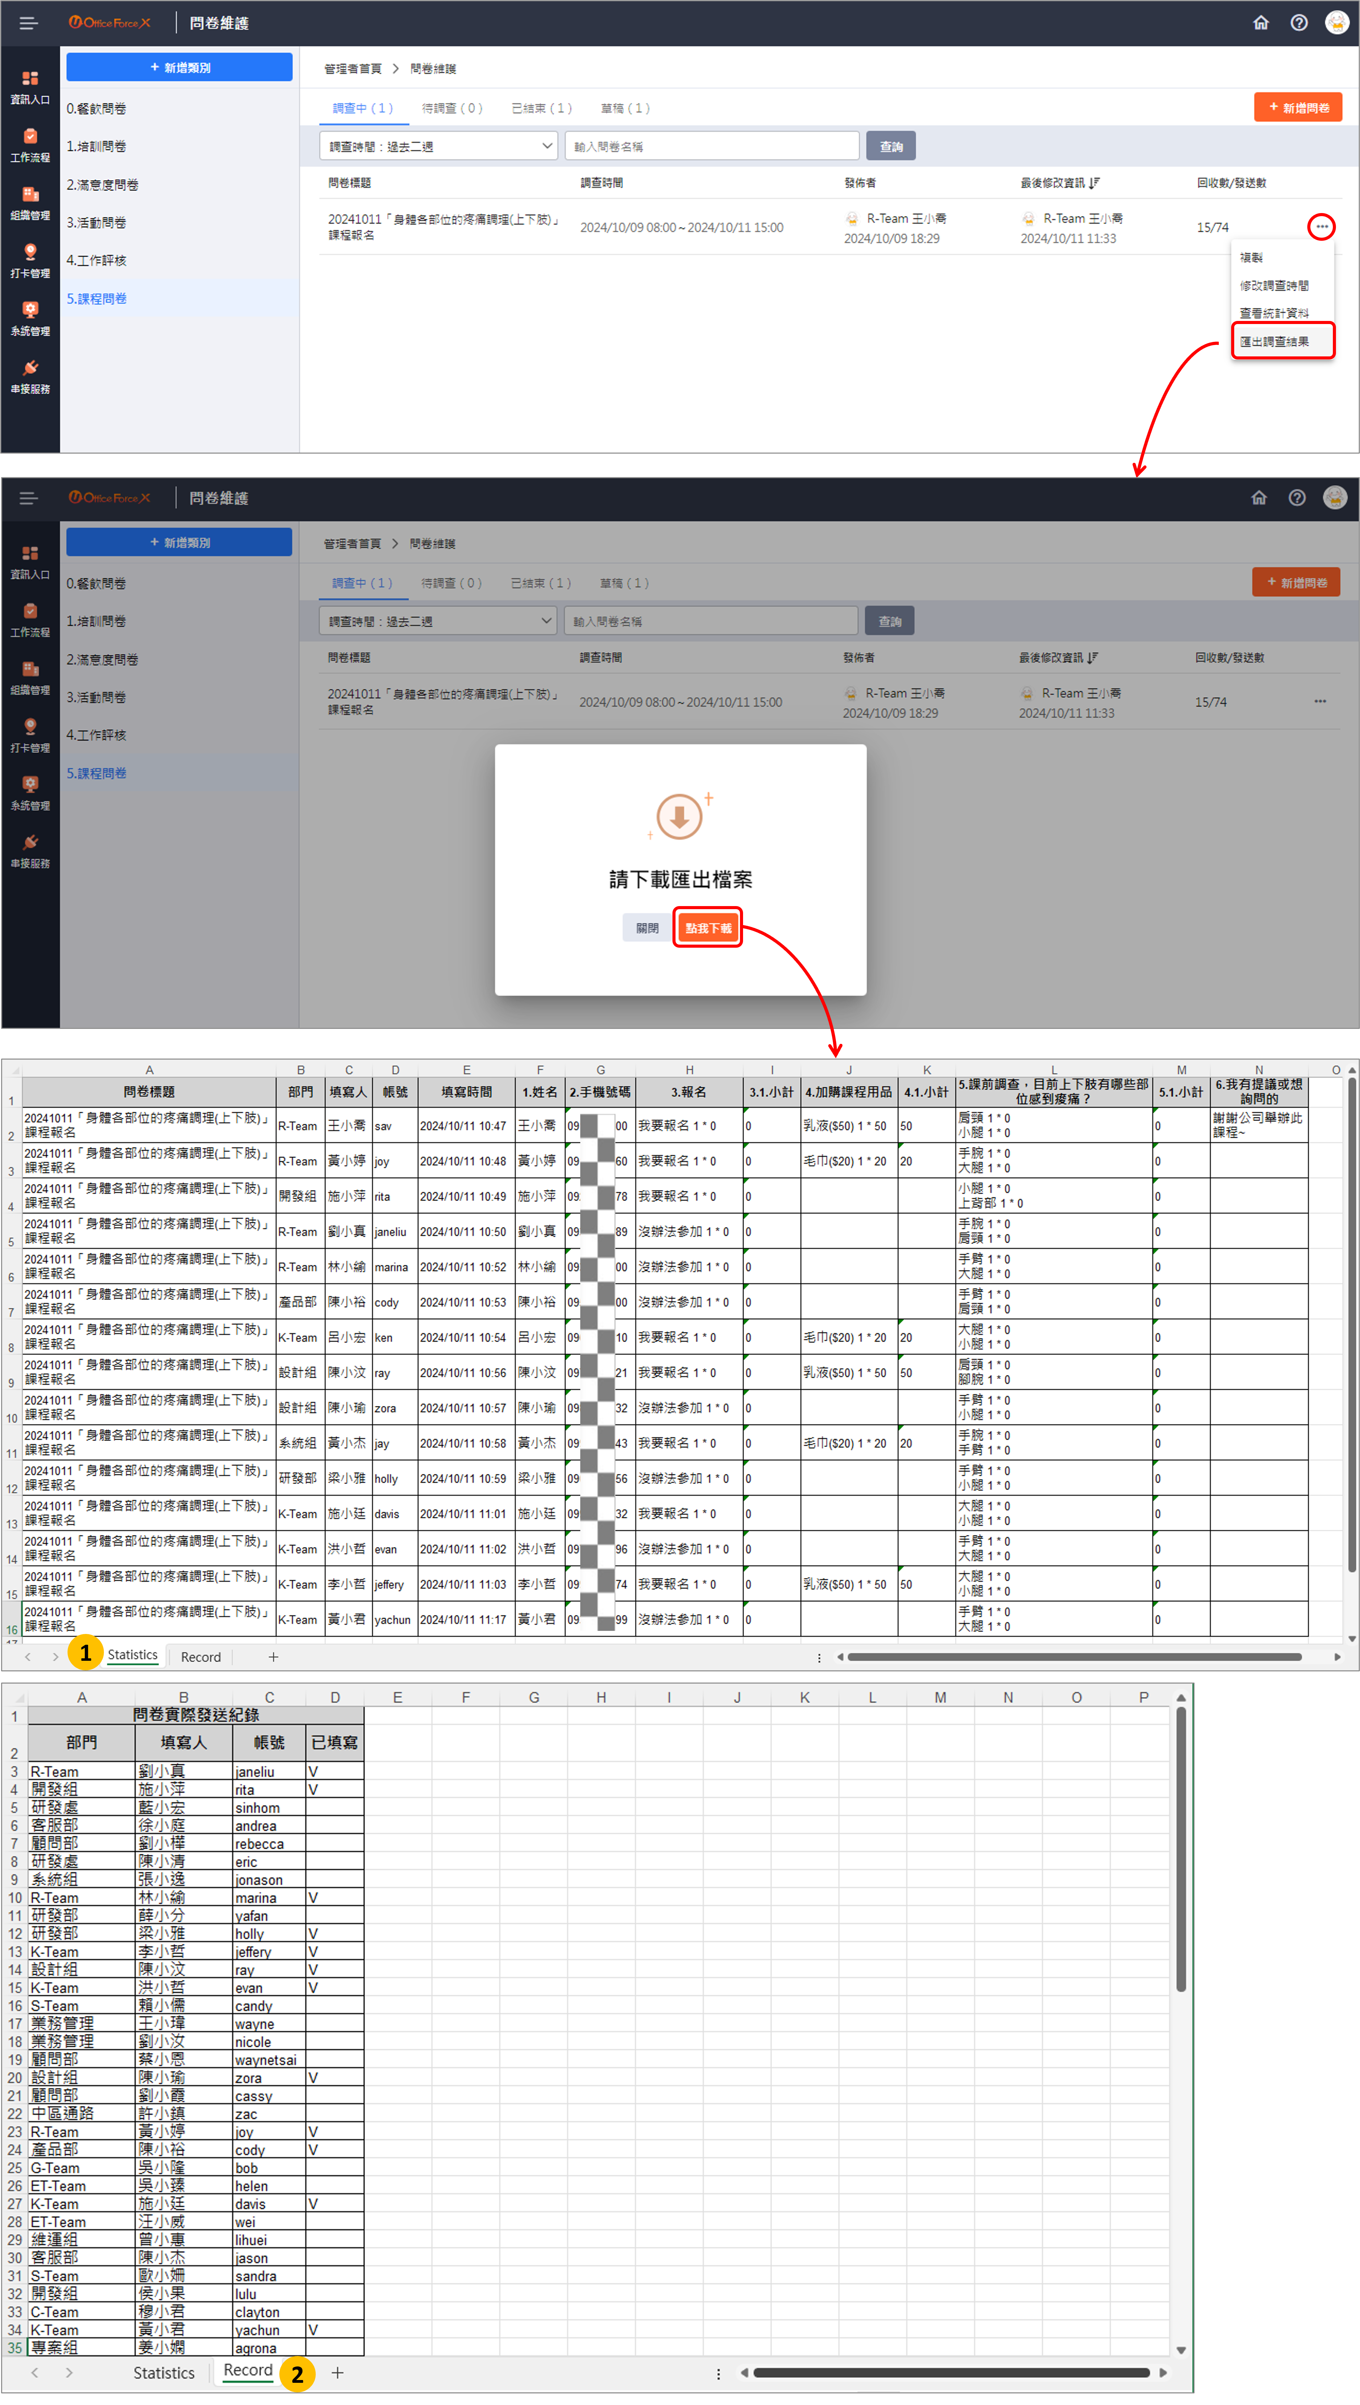Click the 新增類別 button in the undimmed window
Image resolution: width=1360 pixels, height=2405 pixels.
click(x=179, y=67)
